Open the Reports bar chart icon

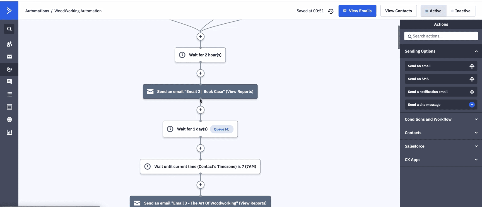tap(9, 132)
